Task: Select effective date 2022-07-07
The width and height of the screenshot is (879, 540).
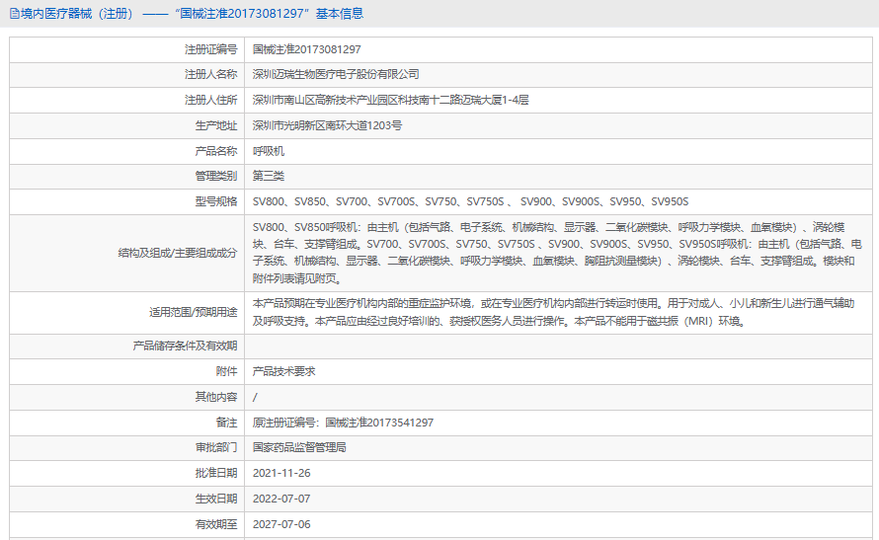Action: click(281, 499)
